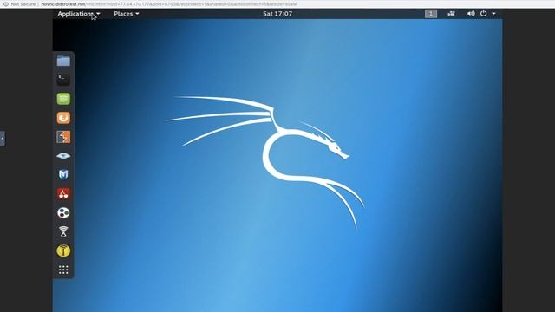Open the Files folder icon in dock
555x312 pixels.
[x=63, y=61]
